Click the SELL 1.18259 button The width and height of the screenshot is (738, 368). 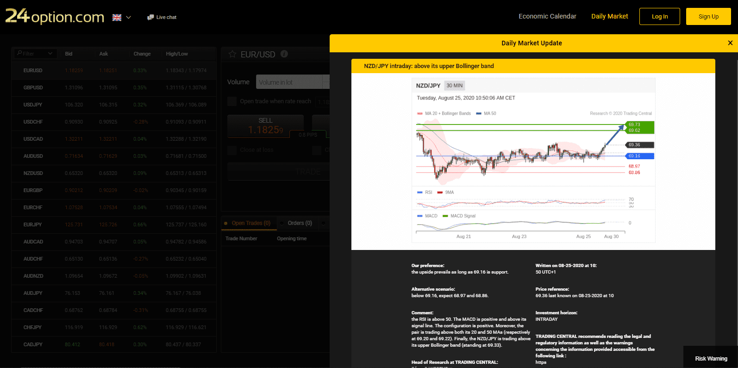click(265, 126)
